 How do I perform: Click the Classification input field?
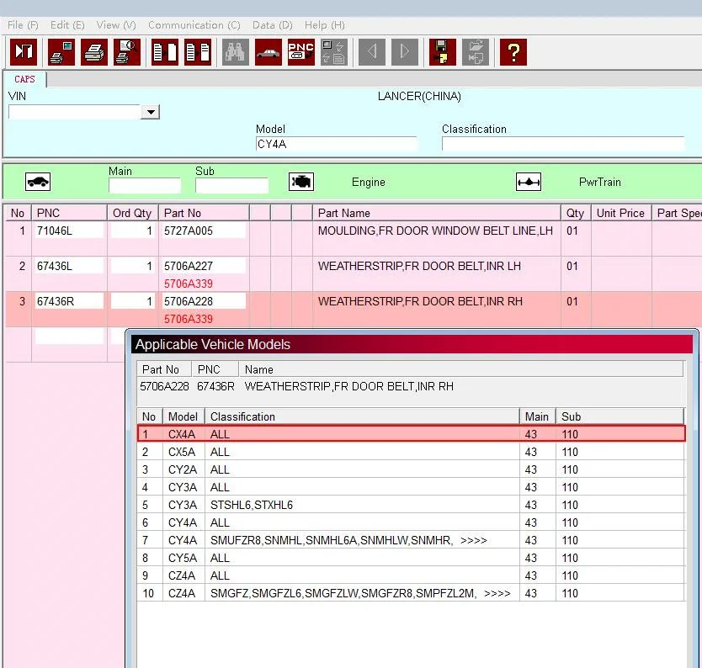tap(562, 144)
